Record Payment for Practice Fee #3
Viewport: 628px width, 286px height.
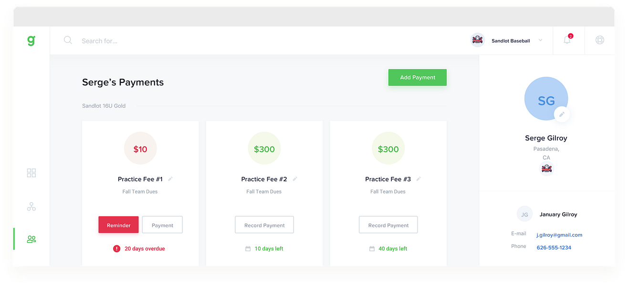point(388,225)
